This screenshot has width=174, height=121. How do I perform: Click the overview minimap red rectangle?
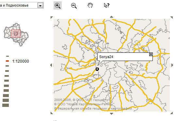(x=16, y=33)
